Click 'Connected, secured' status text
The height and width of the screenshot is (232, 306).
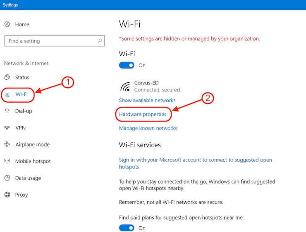(157, 90)
